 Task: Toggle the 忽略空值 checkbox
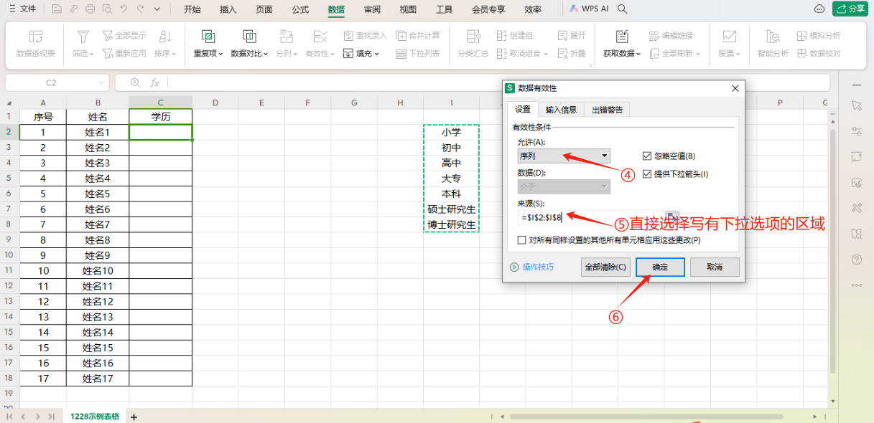point(647,156)
